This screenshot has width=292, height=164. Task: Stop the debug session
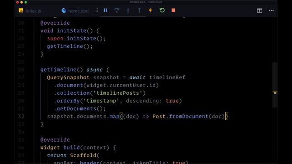173,10
